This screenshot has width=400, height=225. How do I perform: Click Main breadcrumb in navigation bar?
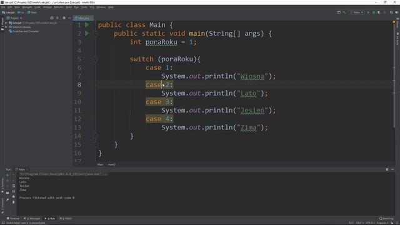[x=32, y=12]
